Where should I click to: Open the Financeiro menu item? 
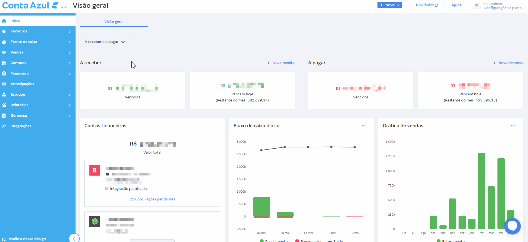point(38,73)
